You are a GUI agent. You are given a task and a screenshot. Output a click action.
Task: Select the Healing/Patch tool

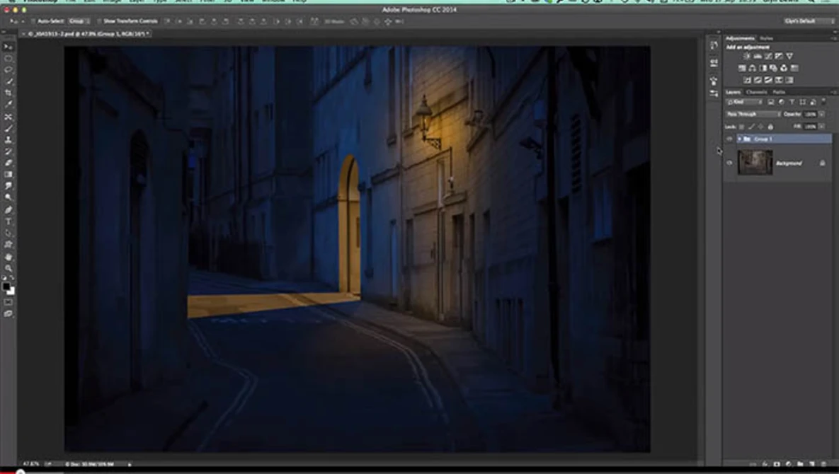8,117
